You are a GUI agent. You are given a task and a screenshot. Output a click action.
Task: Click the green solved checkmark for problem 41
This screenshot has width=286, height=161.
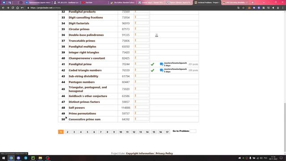[152, 64]
